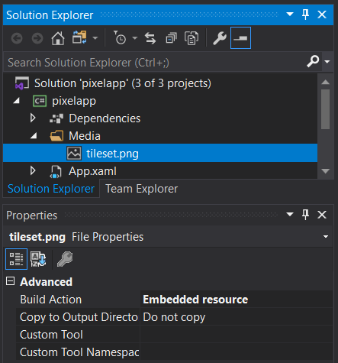Select the pixelapp C# project icon
This screenshot has width=338, height=363.
point(40,101)
